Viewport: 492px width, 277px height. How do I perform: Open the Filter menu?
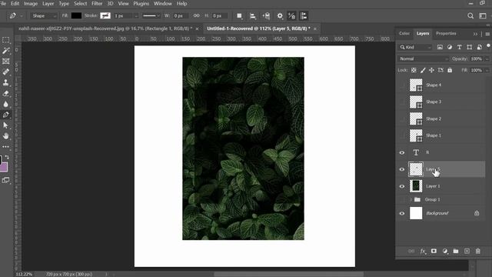(x=97, y=4)
